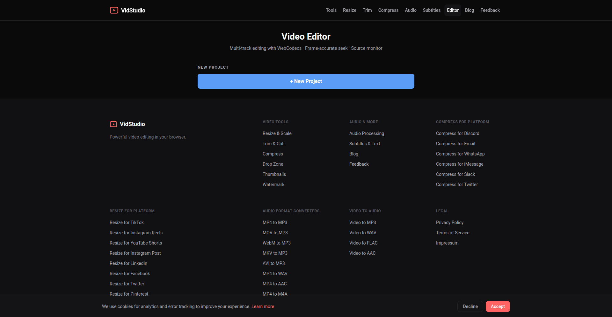Image resolution: width=612 pixels, height=317 pixels.
Task: Create a project with + New Project
Action: click(x=306, y=81)
